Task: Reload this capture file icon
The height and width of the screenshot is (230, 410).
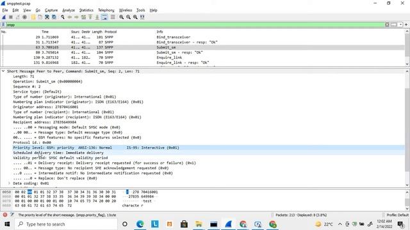Action: tap(54, 17)
